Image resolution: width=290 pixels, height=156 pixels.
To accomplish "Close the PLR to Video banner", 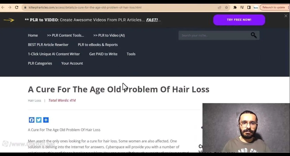I will [286, 16].
